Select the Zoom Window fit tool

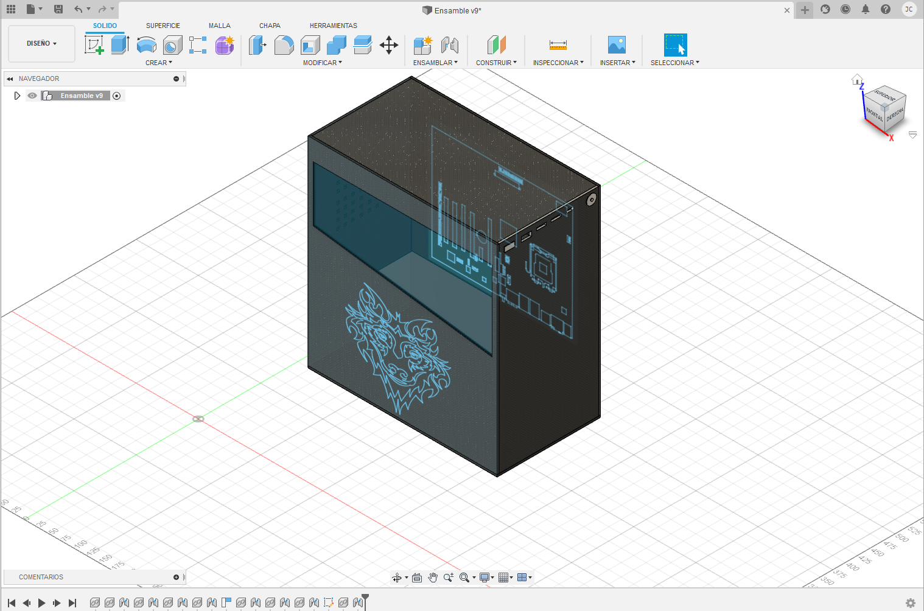(x=464, y=578)
